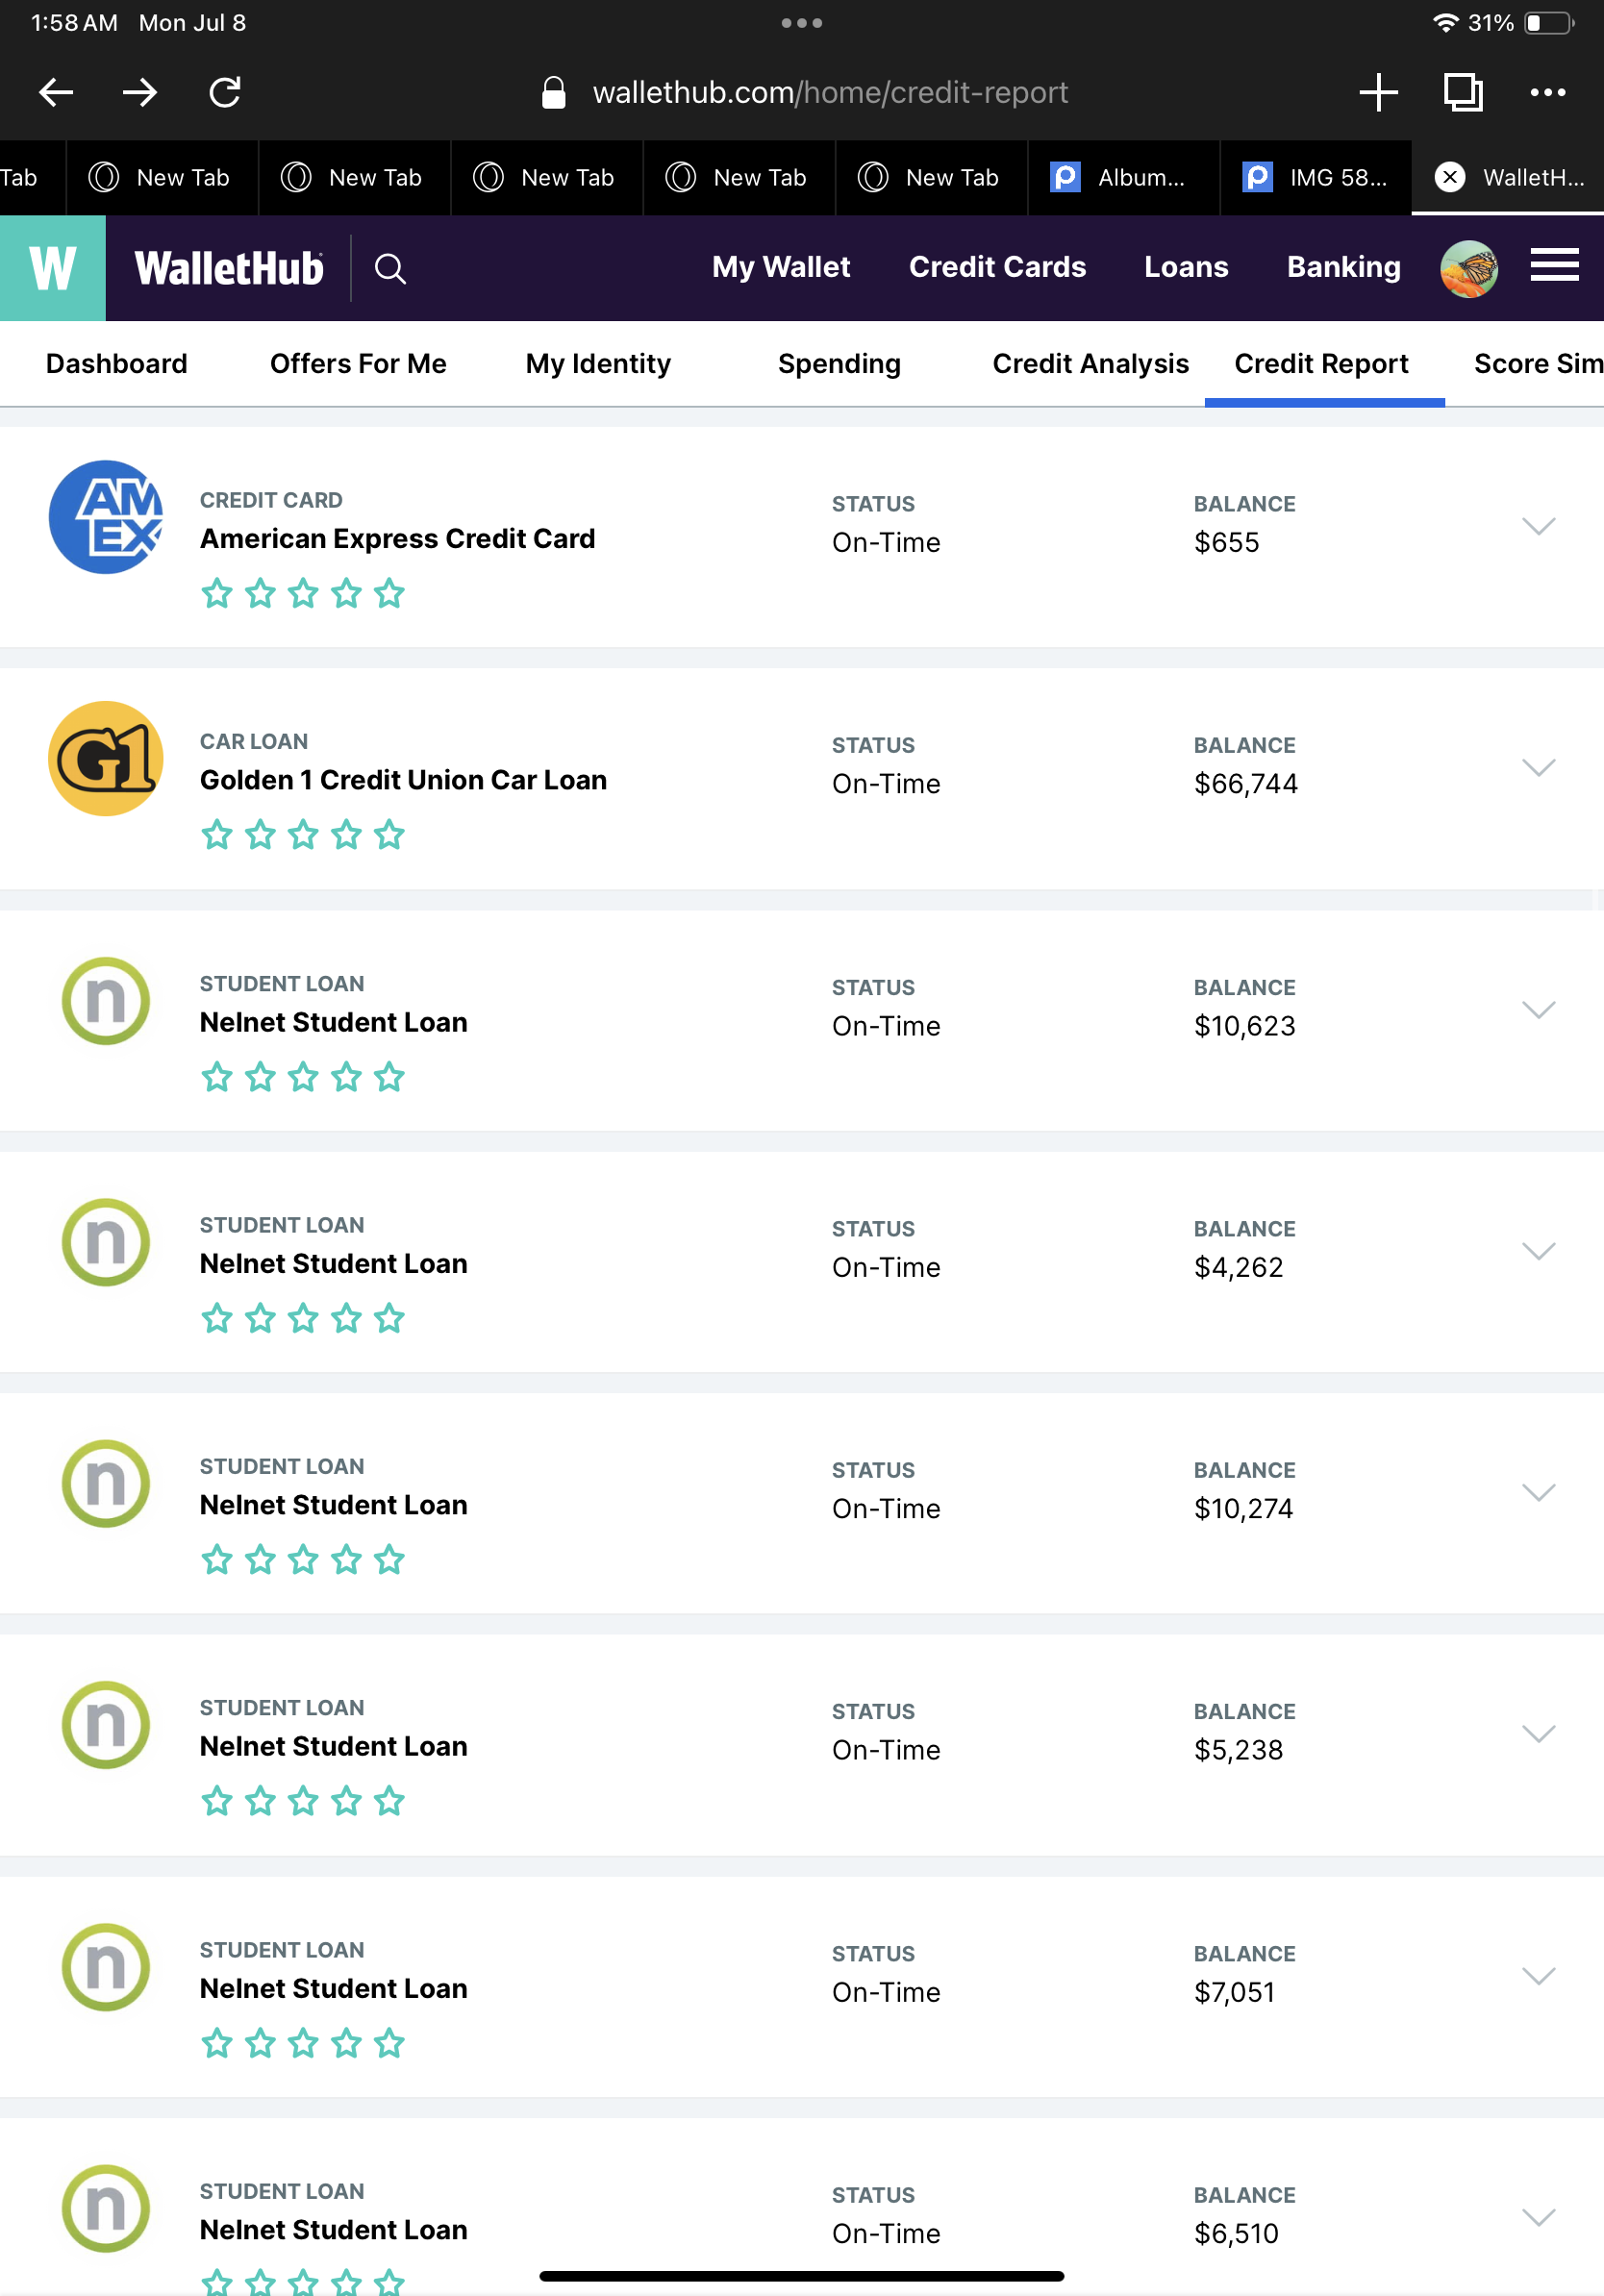This screenshot has width=1604, height=2296.
Task: Click star rating under American Express Credit Card
Action: pyautogui.click(x=303, y=593)
